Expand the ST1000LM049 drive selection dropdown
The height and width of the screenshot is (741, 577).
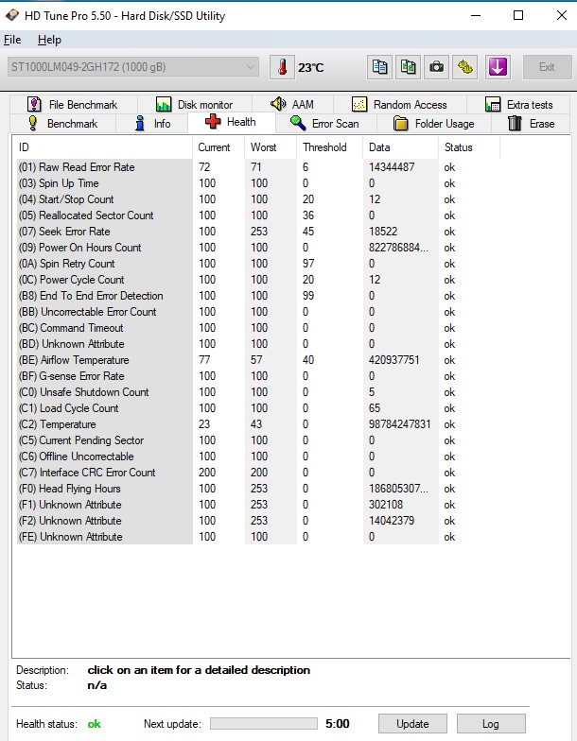[x=133, y=67]
